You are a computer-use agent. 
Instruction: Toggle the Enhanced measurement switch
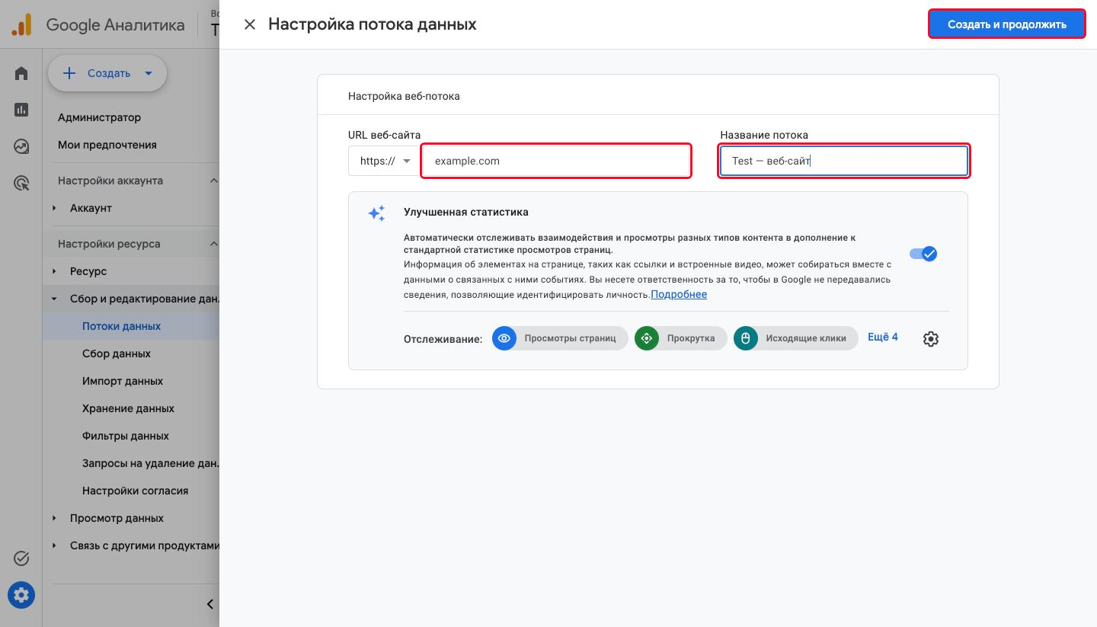point(923,254)
